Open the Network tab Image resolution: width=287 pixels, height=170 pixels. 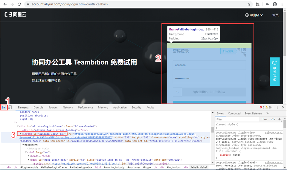[x=68, y=107]
